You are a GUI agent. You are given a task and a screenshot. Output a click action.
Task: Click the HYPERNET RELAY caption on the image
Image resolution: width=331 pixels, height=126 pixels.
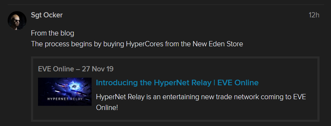(65, 99)
